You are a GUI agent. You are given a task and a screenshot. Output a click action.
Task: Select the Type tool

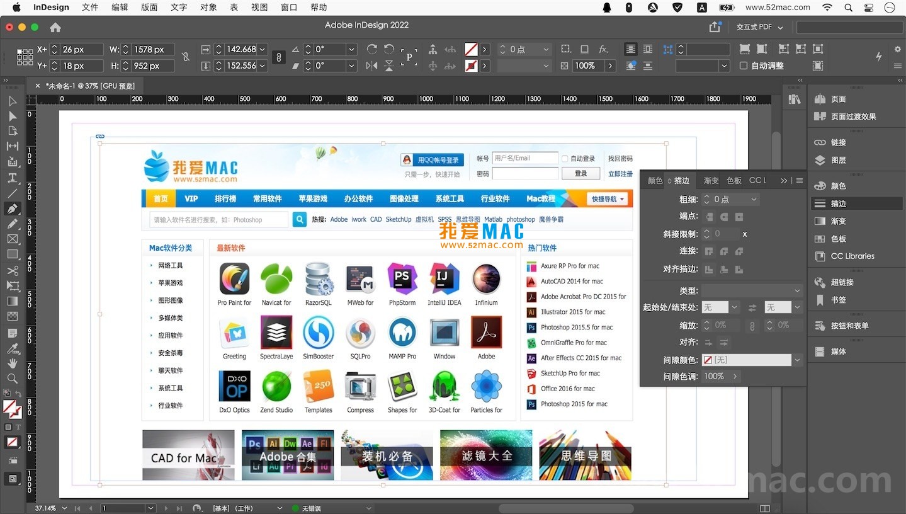[x=12, y=178]
